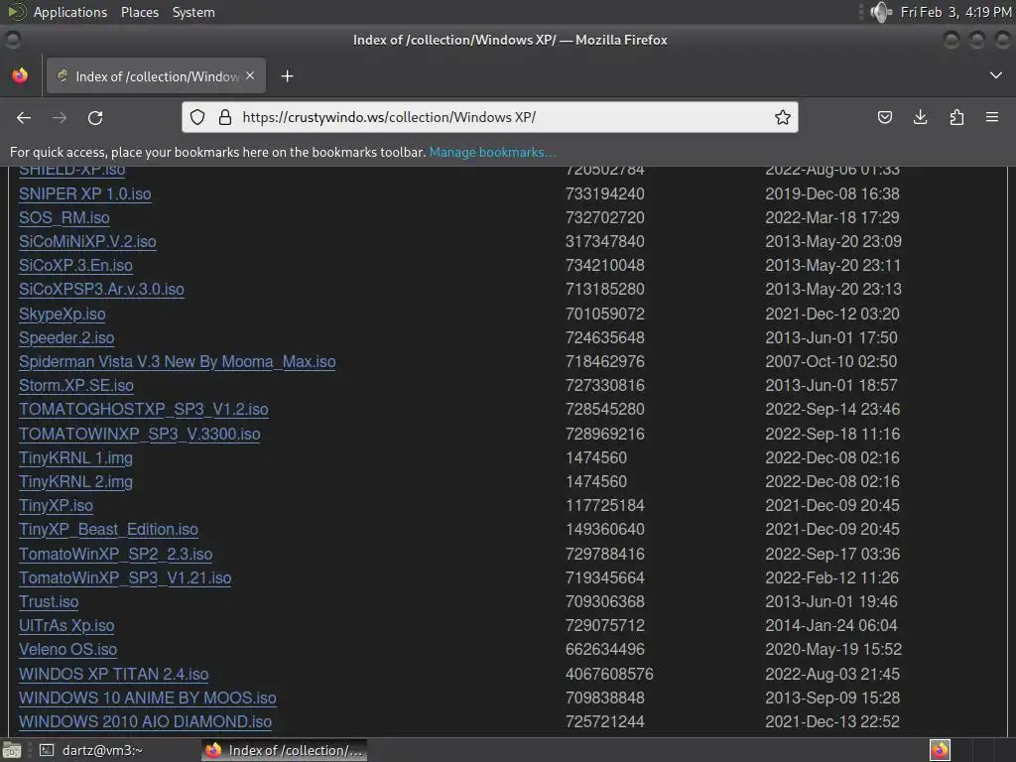Open TinyKRNL 2.img link
1016x762 pixels.
(75, 482)
